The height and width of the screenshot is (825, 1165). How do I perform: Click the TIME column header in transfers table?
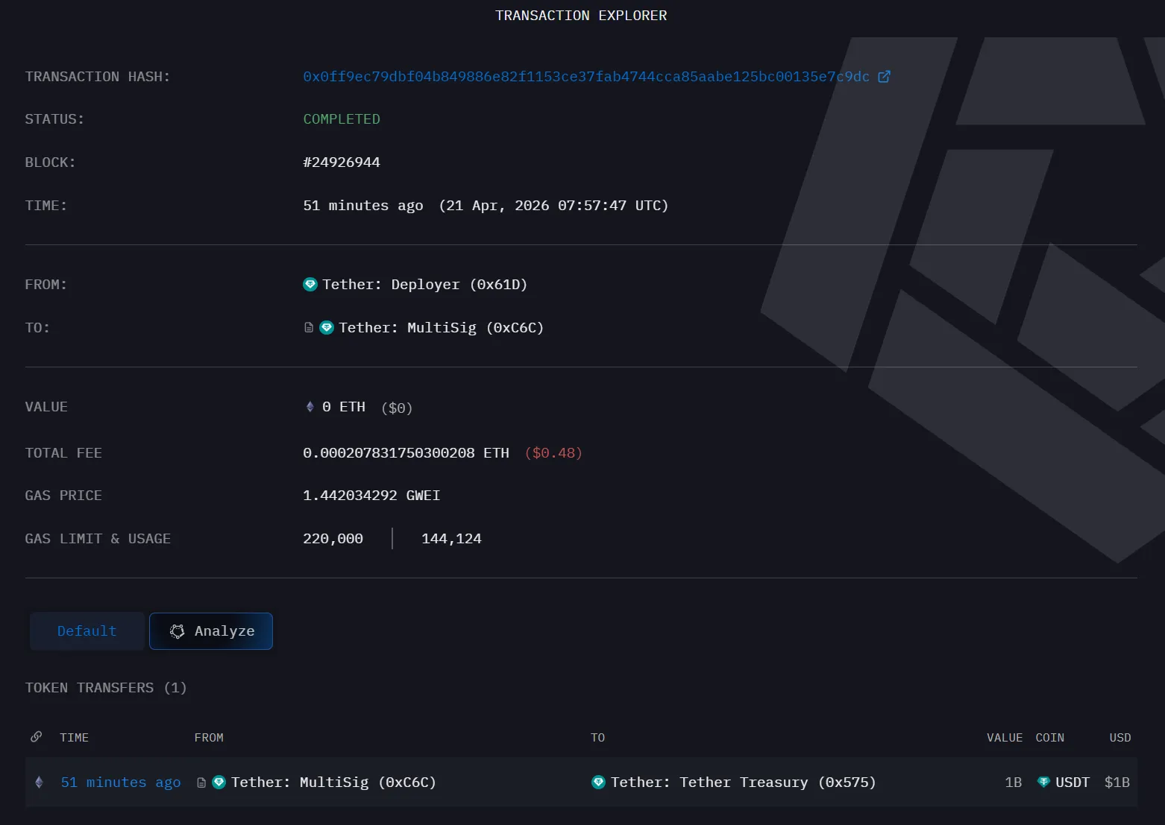[x=74, y=738]
